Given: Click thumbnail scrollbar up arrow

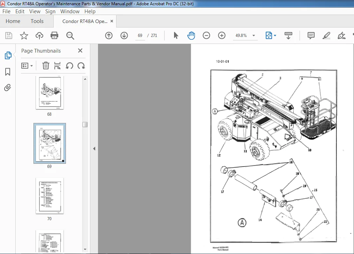Looking at the screenshot, I should (x=85, y=79).
